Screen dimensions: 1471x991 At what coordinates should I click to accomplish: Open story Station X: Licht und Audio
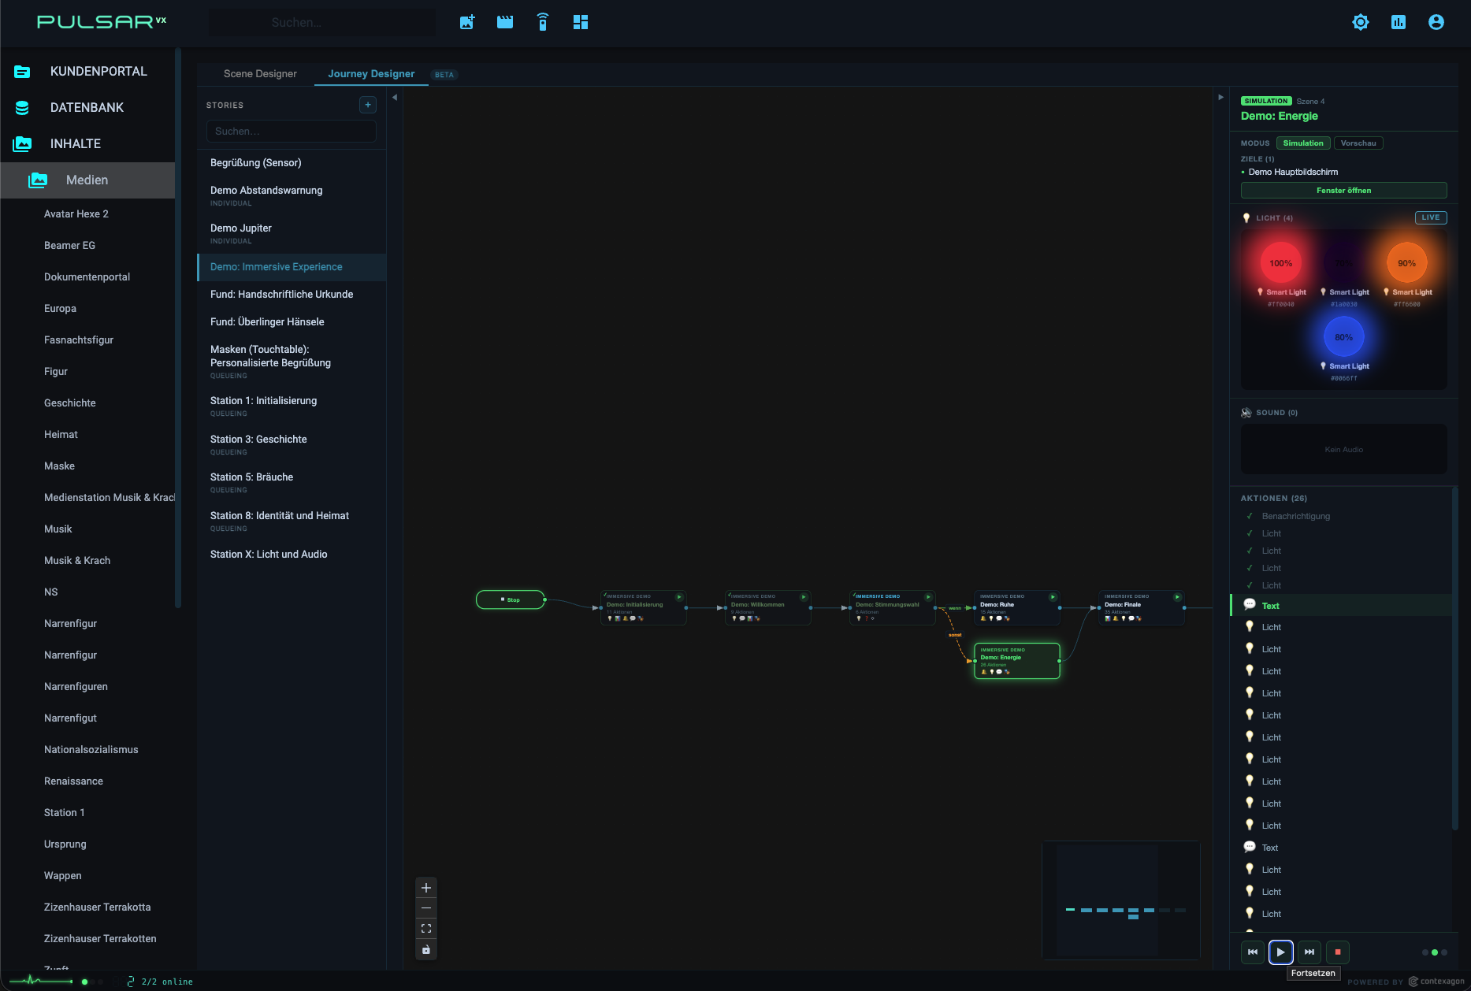click(x=292, y=555)
